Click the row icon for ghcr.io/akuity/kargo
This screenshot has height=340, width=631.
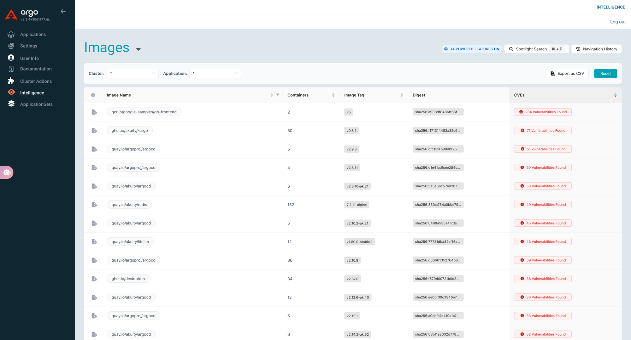coord(94,131)
